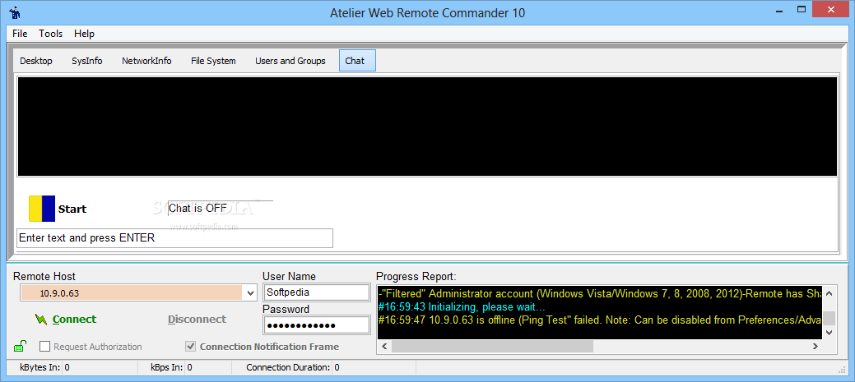Switch to the Users and Groups tab
855x382 pixels.
click(290, 61)
